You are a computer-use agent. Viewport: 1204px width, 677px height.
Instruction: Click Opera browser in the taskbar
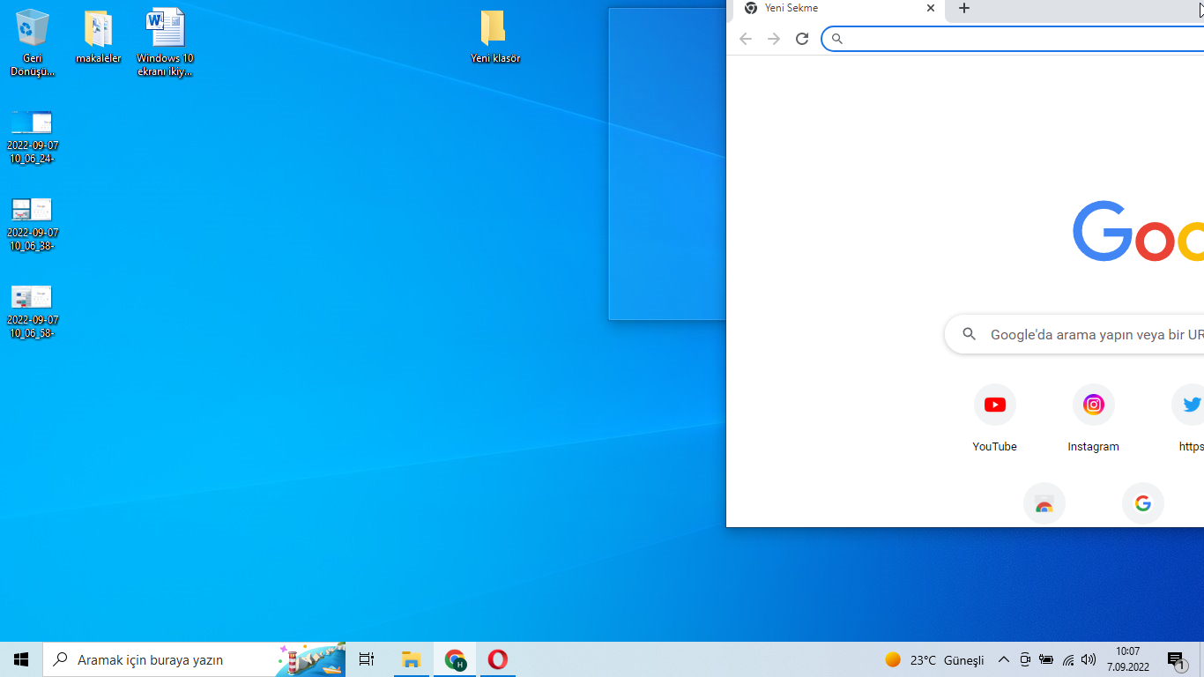[x=498, y=659]
